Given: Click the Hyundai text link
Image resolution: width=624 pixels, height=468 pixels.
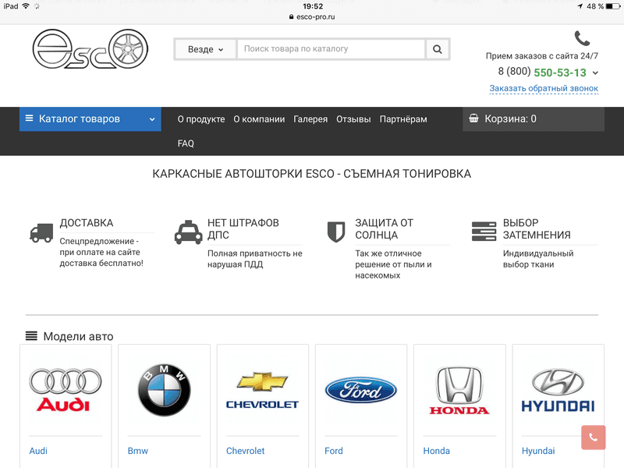Looking at the screenshot, I should point(538,451).
